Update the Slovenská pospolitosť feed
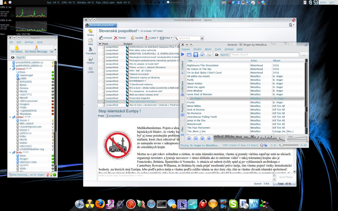Viewport: 338px width, 211px height. (x=137, y=38)
